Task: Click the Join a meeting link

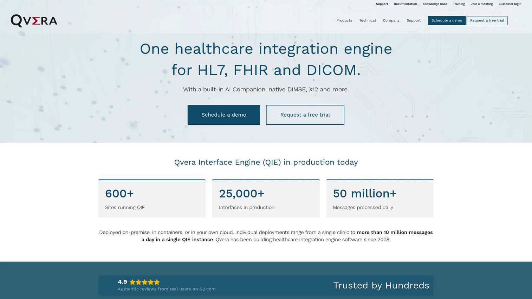Action: (482, 4)
